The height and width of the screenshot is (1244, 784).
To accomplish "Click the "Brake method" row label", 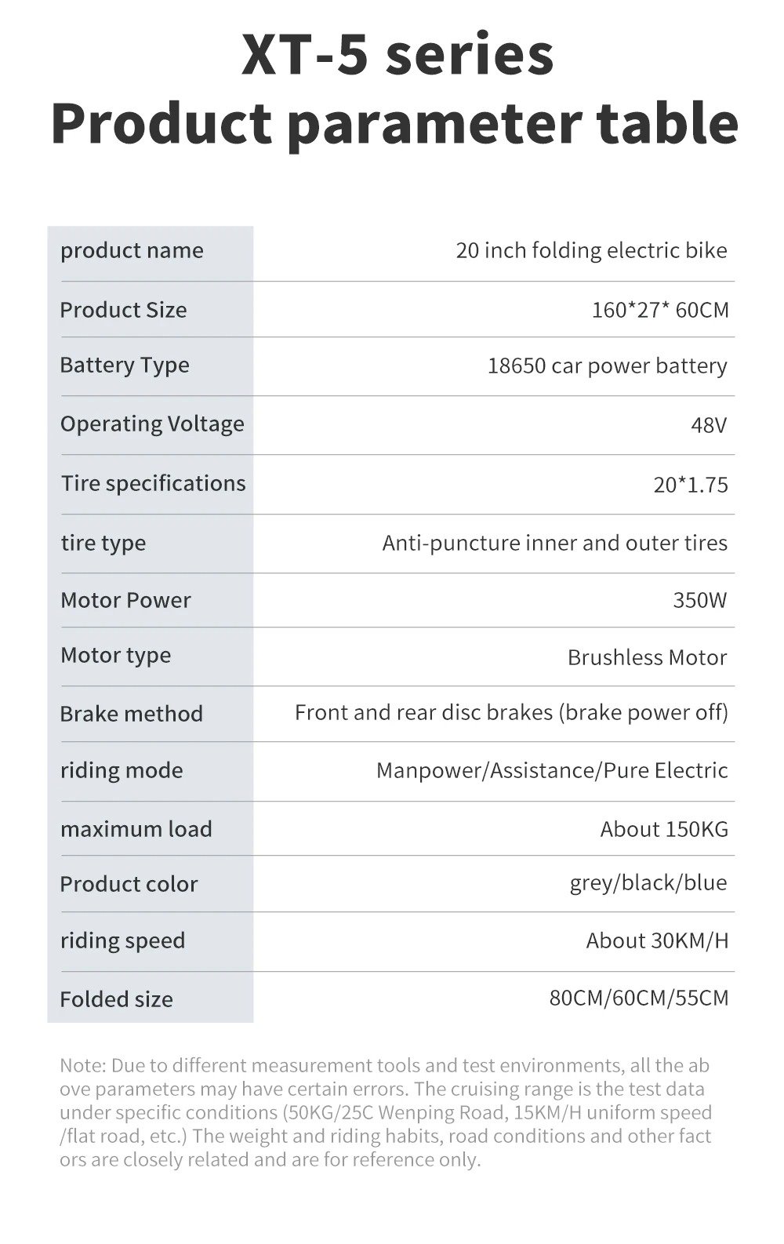I will coord(131,714).
